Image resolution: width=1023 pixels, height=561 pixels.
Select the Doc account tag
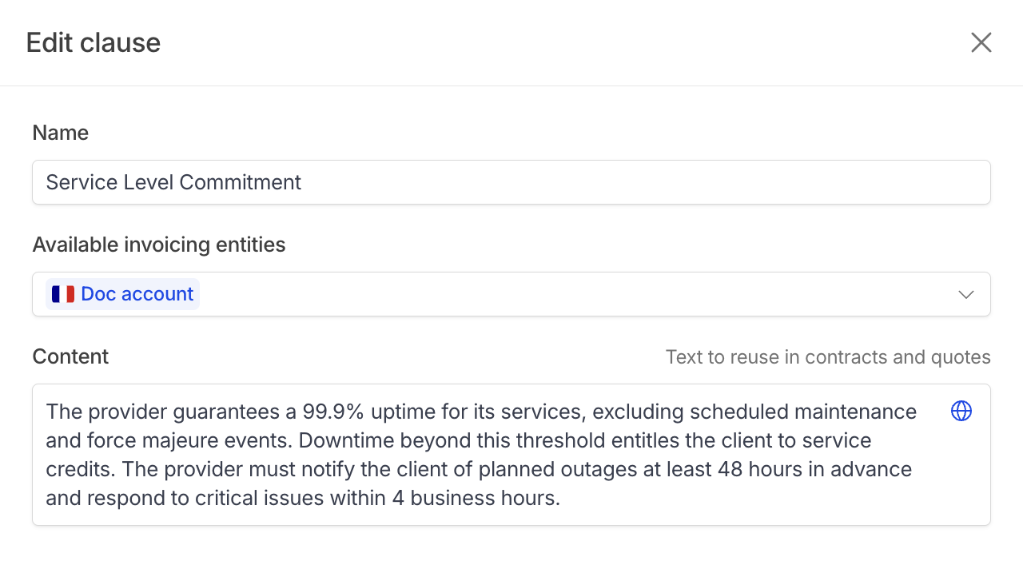point(123,294)
